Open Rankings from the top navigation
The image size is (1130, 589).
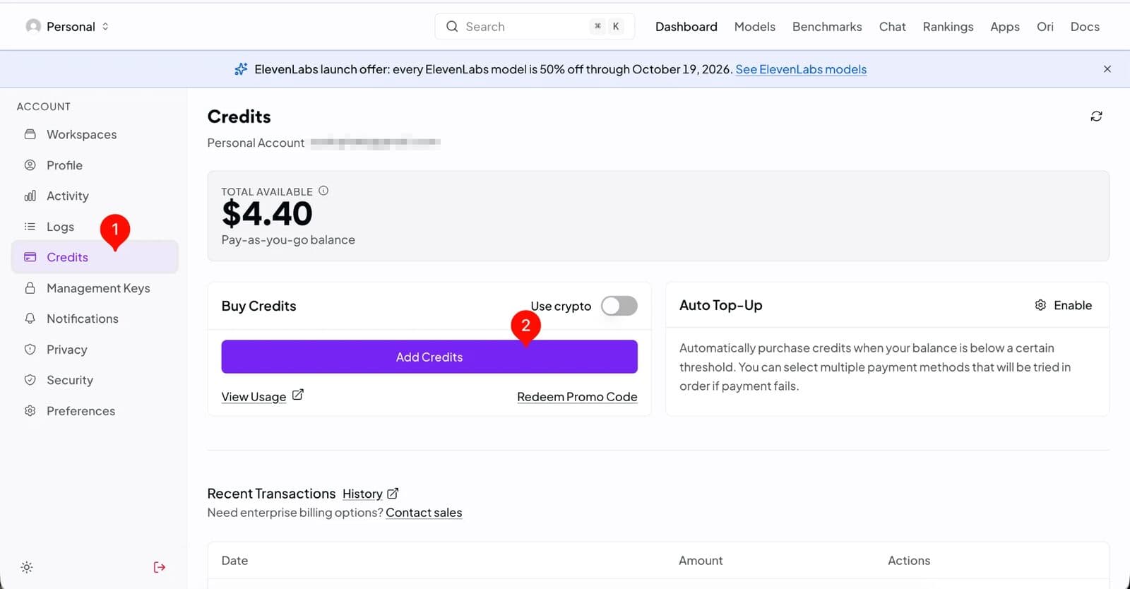(x=948, y=27)
